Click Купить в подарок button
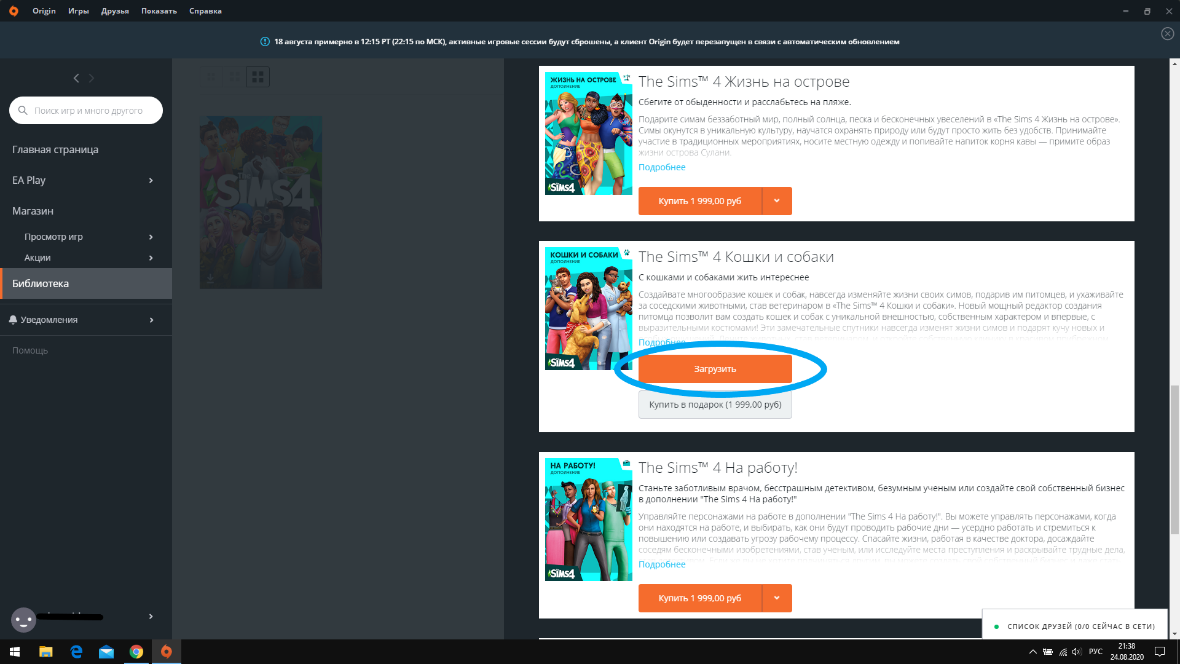Image resolution: width=1180 pixels, height=664 pixels. 715,405
